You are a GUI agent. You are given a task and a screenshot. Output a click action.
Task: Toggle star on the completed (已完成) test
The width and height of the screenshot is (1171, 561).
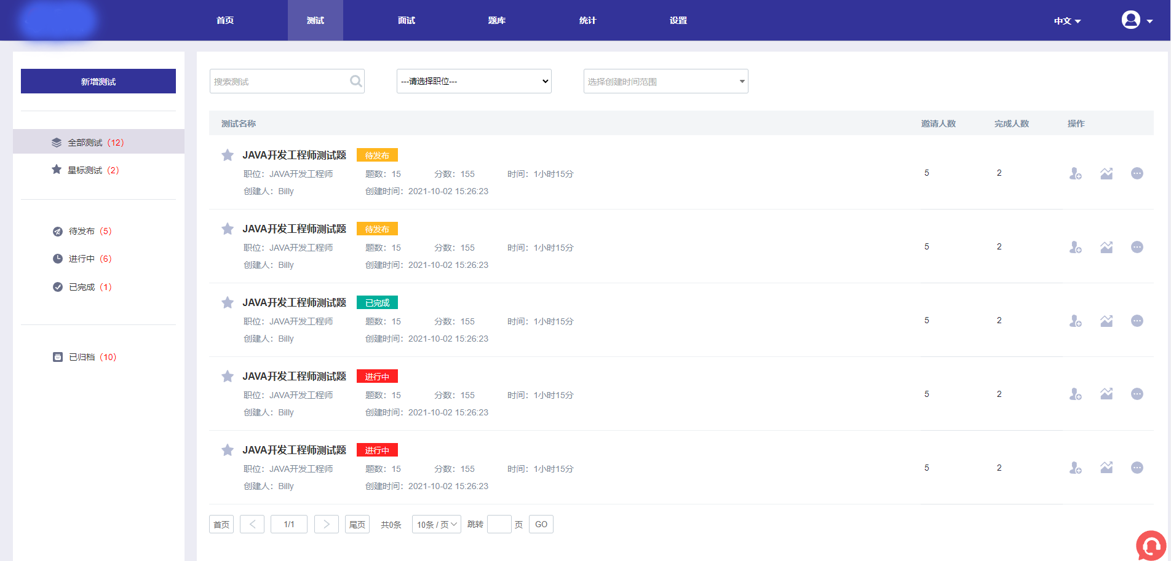228,303
